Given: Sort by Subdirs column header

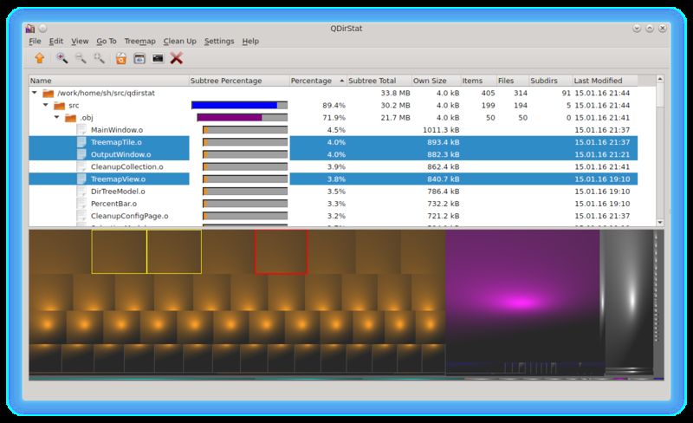Looking at the screenshot, I should pos(550,81).
